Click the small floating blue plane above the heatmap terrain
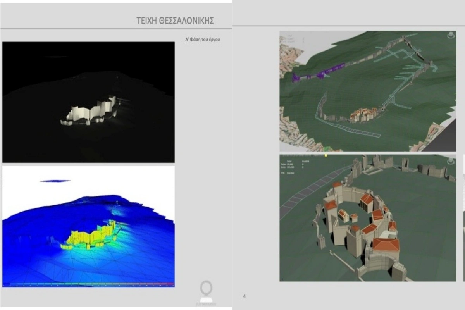465x310 pixels. [x=55, y=181]
